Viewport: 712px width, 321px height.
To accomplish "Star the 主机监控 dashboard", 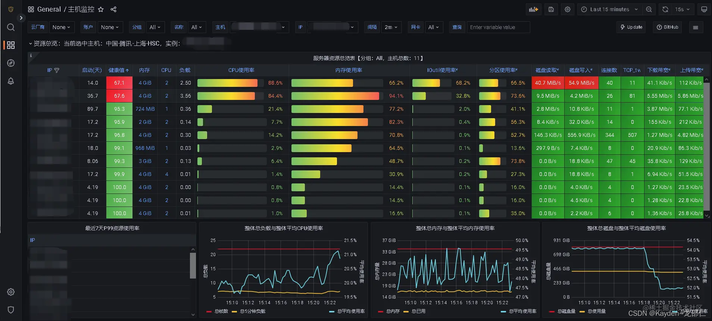I will pos(101,9).
